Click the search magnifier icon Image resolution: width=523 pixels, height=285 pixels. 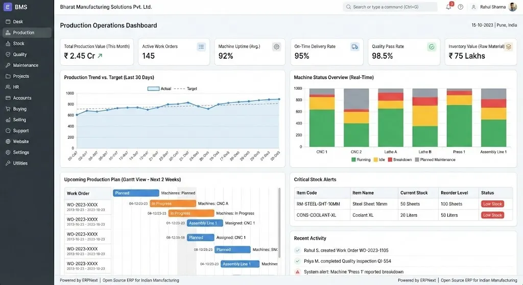pyautogui.click(x=348, y=7)
